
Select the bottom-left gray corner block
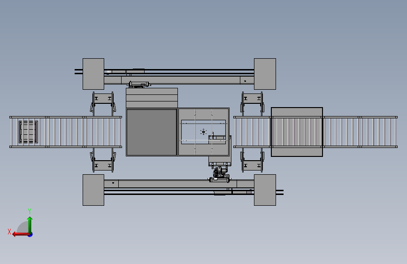click(x=93, y=190)
